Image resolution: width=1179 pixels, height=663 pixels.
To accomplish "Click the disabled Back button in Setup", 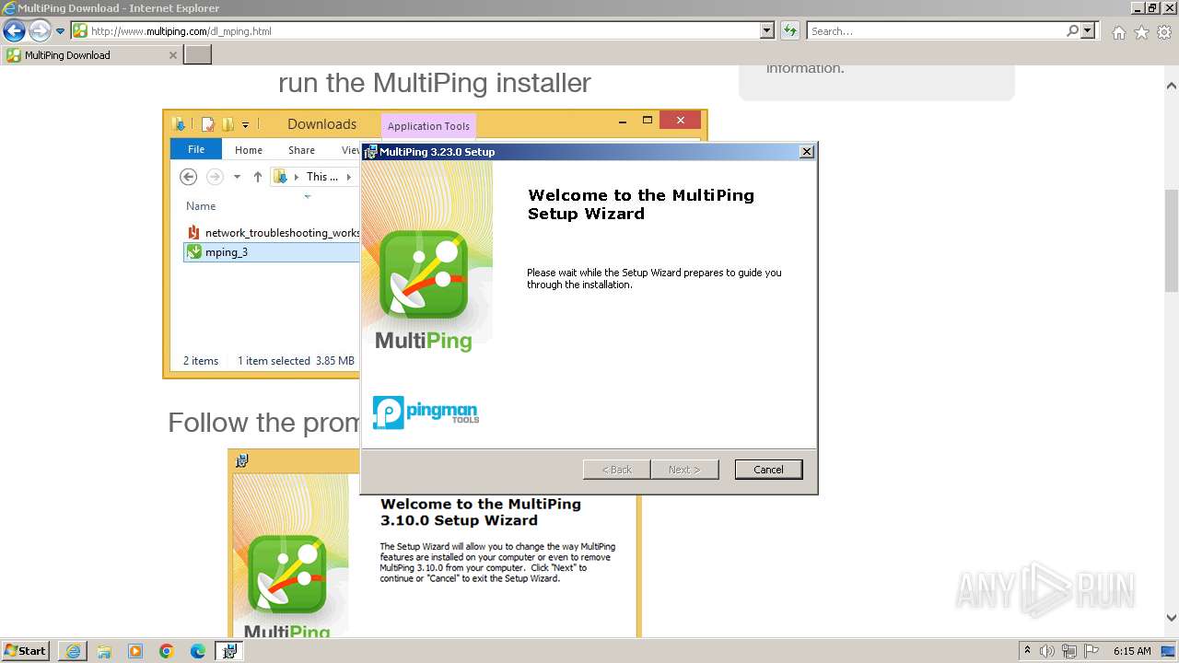I will coord(616,470).
